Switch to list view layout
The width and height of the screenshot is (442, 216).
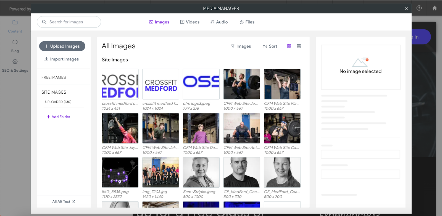[x=299, y=46]
